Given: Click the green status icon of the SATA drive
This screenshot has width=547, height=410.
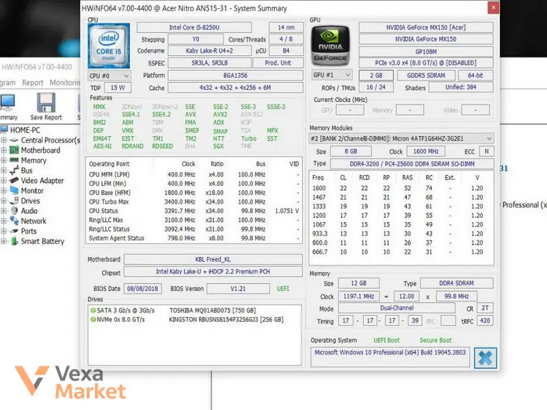Looking at the screenshot, I should click(93, 310).
